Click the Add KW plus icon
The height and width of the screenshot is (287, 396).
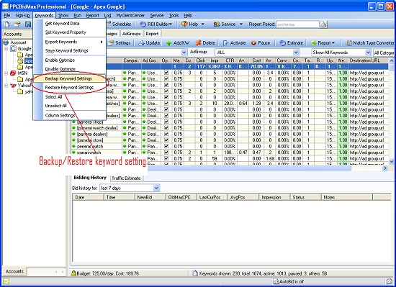click(168, 43)
